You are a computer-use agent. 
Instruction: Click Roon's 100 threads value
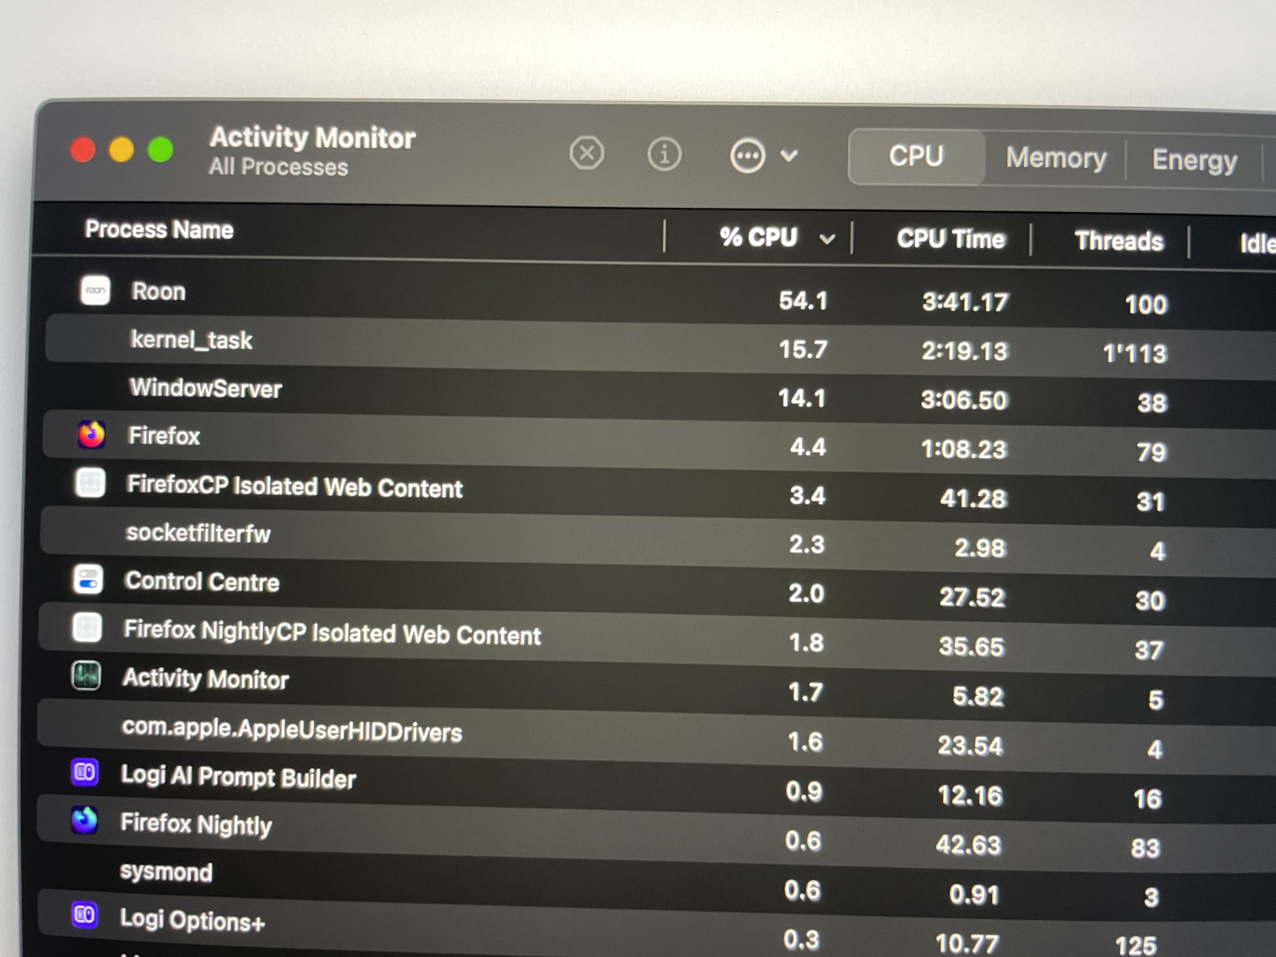(1146, 304)
